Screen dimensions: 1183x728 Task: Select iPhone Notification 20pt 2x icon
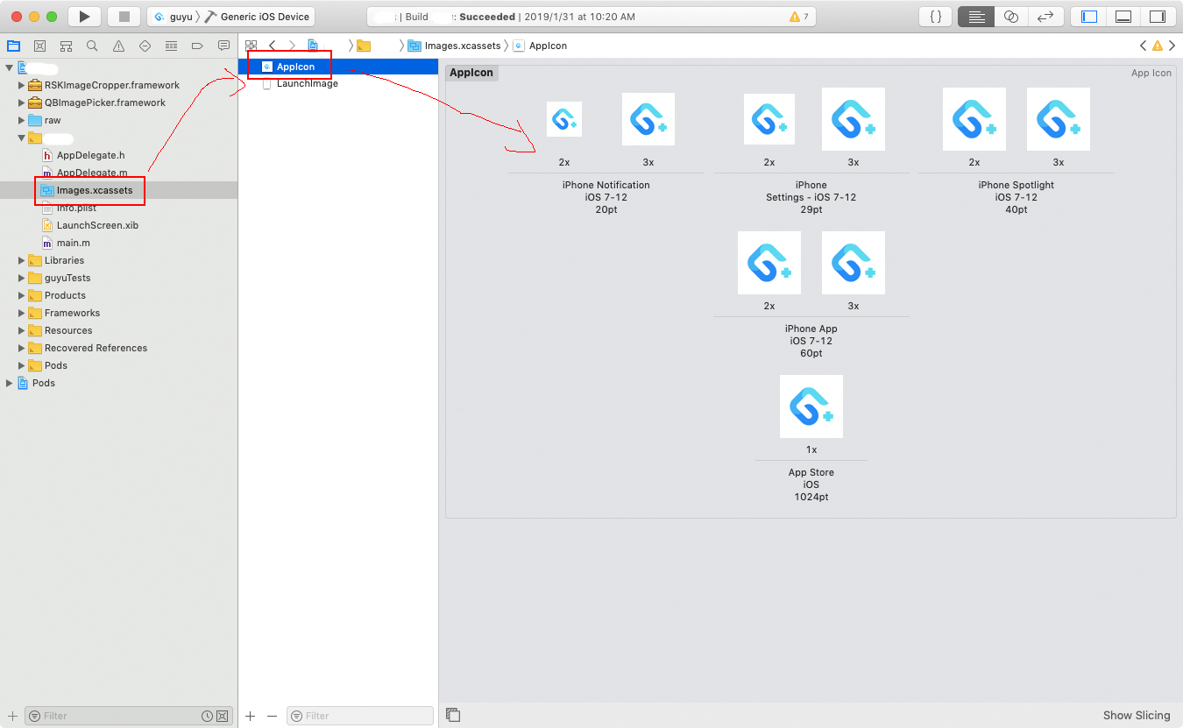[564, 119]
